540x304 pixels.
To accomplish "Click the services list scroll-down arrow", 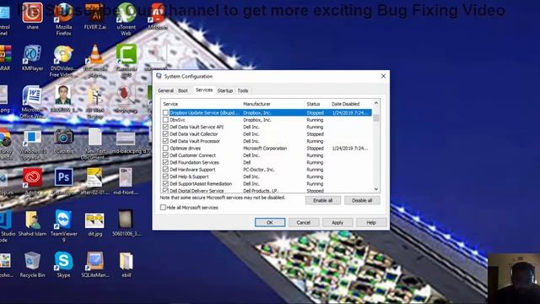I will pyautogui.click(x=376, y=189).
